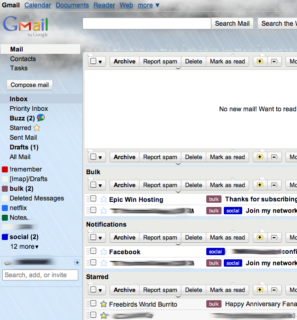Tick the select-all checkbox in Starred toolbar
Screen dimensions: 297x320
(x=93, y=290)
